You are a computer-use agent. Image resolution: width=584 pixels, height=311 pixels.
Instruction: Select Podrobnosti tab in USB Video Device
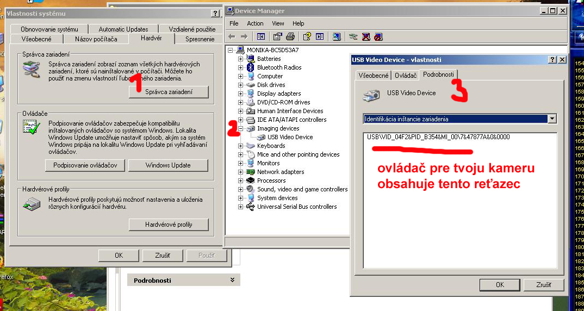pyautogui.click(x=438, y=74)
